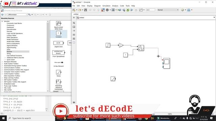Open the search options dropdown arrow

pos(32,14)
